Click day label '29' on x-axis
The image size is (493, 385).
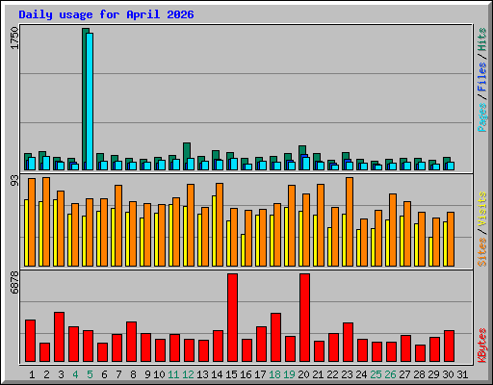(433, 374)
